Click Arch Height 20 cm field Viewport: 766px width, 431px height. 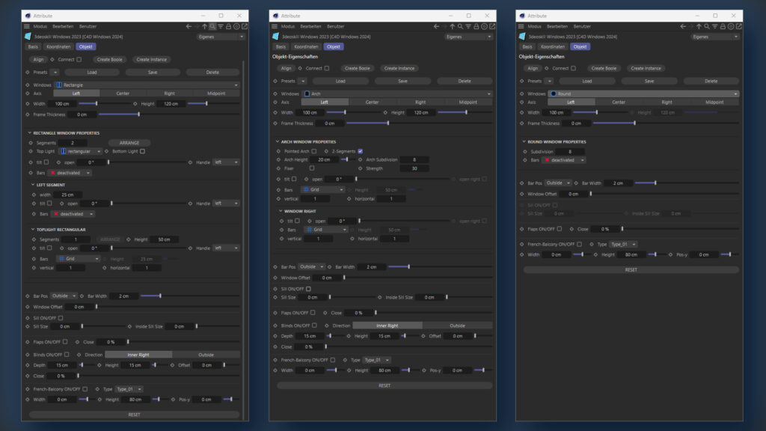point(324,160)
